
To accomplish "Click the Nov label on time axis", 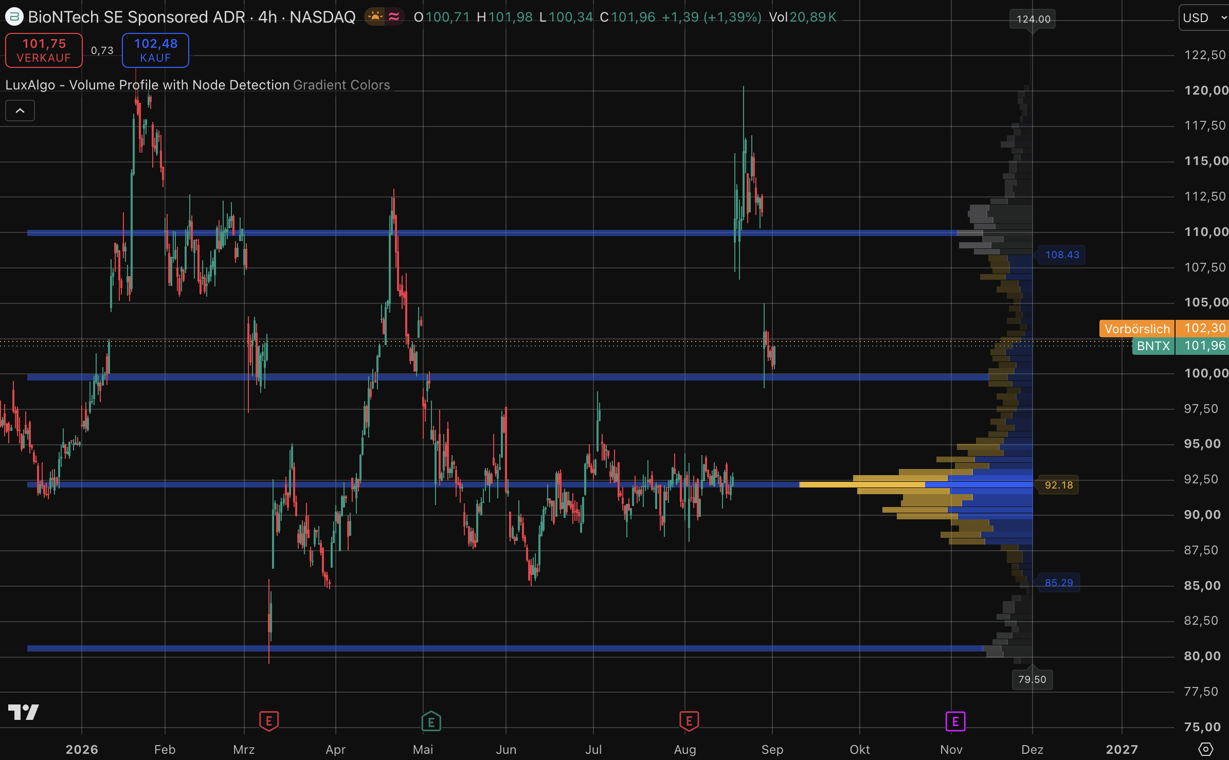I will pos(951,749).
